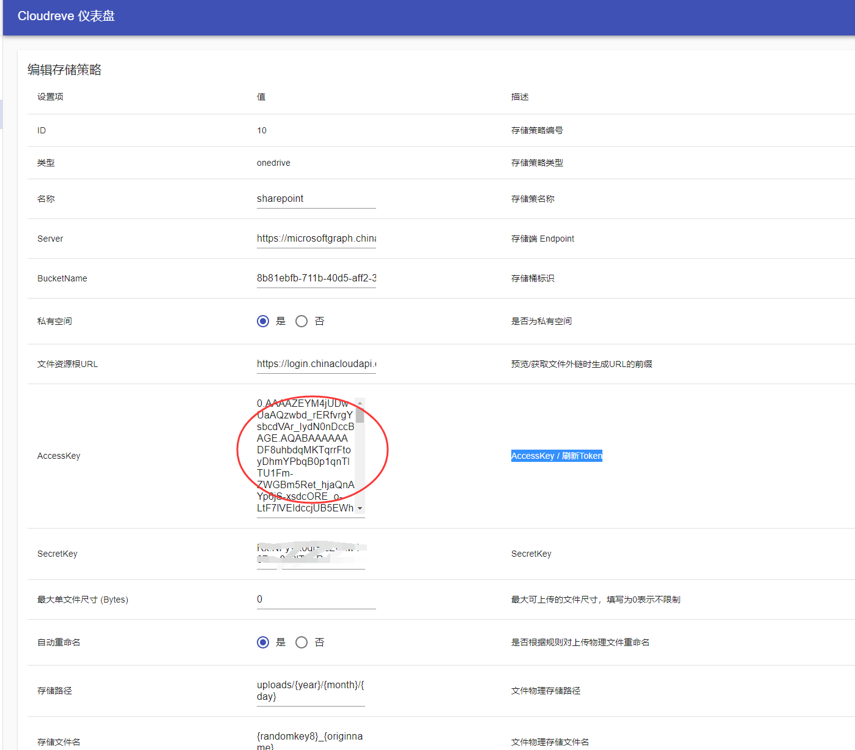
Task: Click the 文件资源根URL input field
Action: (x=316, y=364)
